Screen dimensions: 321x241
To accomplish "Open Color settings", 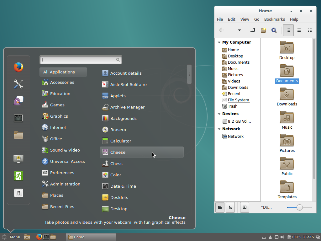I will coord(141,175).
